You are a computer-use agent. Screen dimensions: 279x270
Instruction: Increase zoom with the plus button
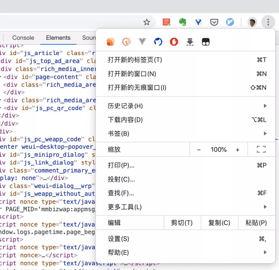point(238,150)
